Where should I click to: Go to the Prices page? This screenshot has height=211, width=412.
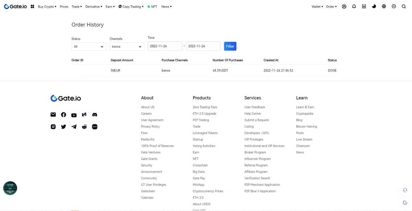tap(64, 7)
